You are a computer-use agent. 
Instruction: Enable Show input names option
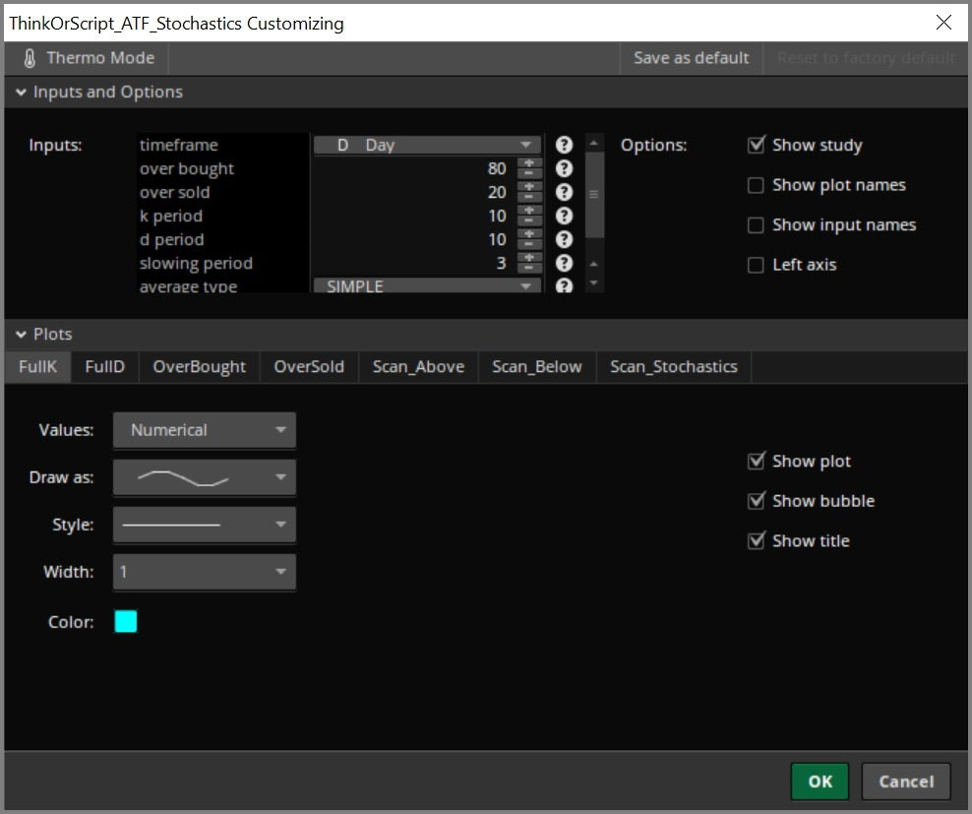coord(756,224)
